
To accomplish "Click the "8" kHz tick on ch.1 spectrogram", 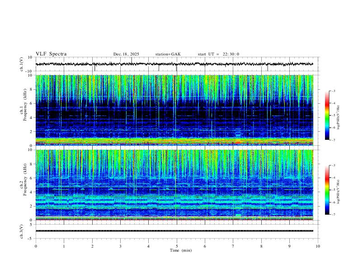I will pyautogui.click(x=31, y=89).
